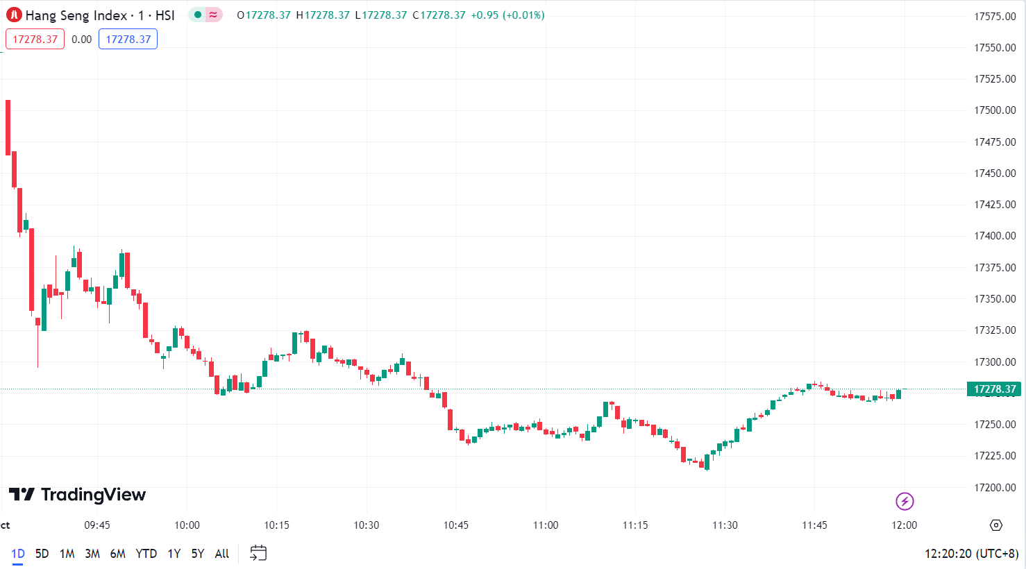Screen dimensions: 1026x569
Task: Show the 5Y time range
Action: 198,553
